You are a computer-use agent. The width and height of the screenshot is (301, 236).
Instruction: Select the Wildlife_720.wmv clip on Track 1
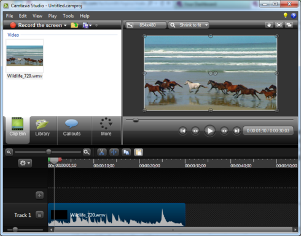tap(117, 215)
